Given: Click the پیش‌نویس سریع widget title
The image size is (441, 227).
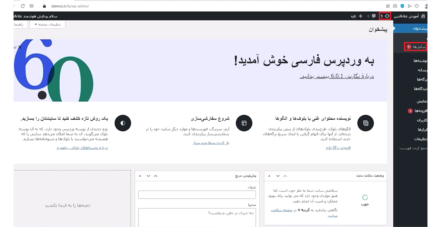Looking at the screenshot, I should tap(246, 176).
